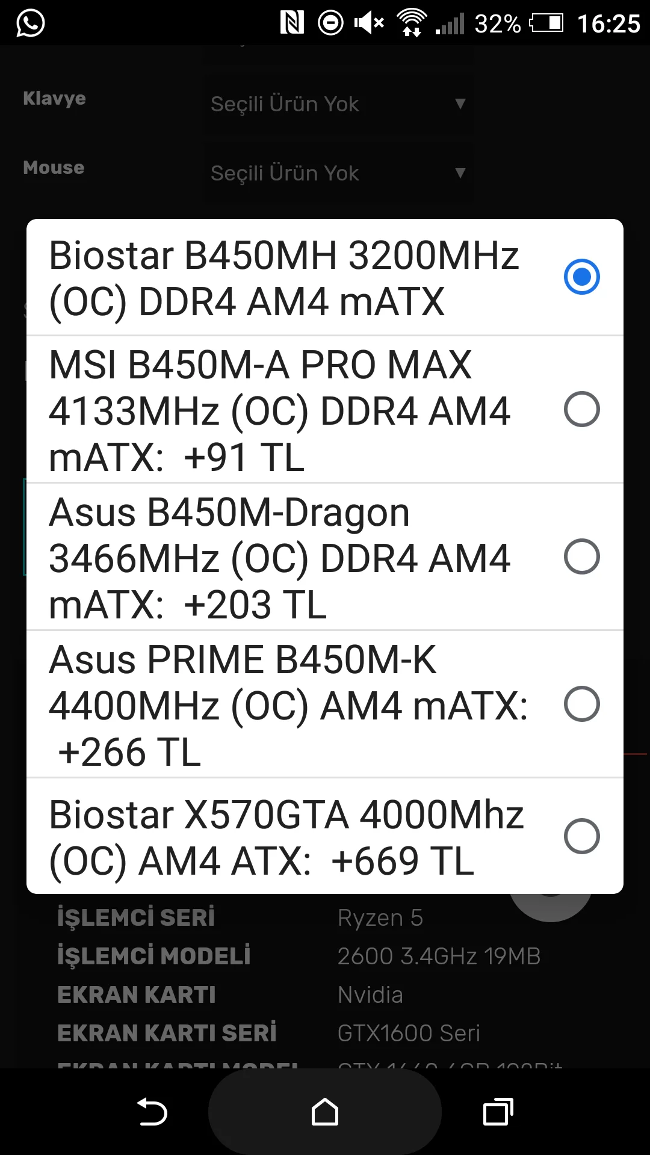Choose the MSI B450M-A +91 TL option
Viewport: 650px width, 1155px height.
[280, 411]
